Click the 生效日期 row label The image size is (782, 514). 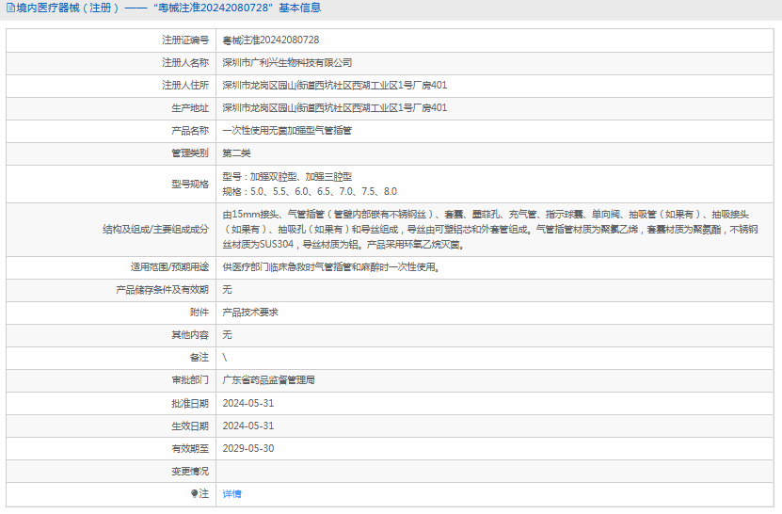pyautogui.click(x=190, y=426)
